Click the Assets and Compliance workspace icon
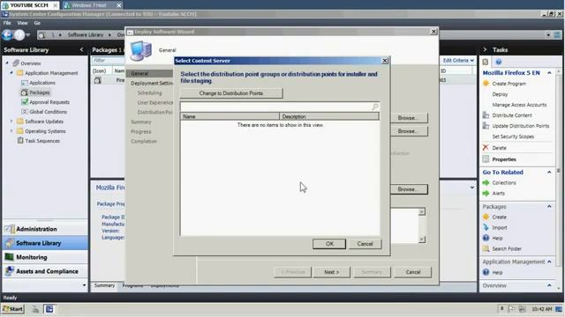This screenshot has width=565, height=317. [10, 271]
